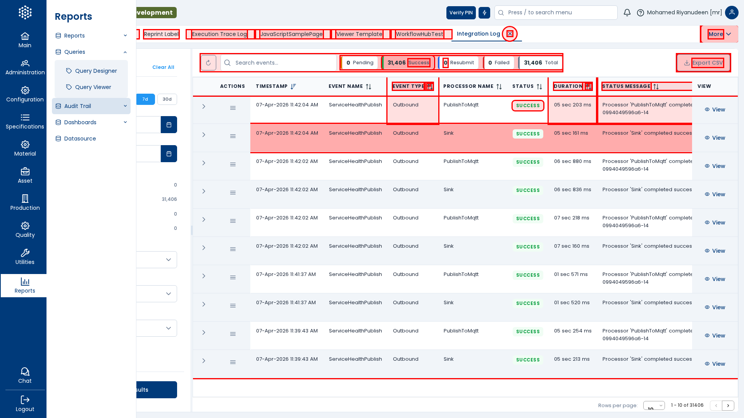Click the lightning bolt quick action icon

(x=484, y=13)
